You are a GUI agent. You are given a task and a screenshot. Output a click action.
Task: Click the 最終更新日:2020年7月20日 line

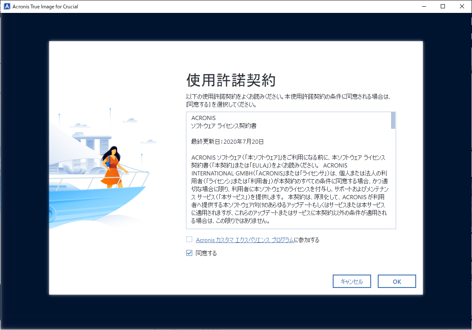tap(227, 141)
